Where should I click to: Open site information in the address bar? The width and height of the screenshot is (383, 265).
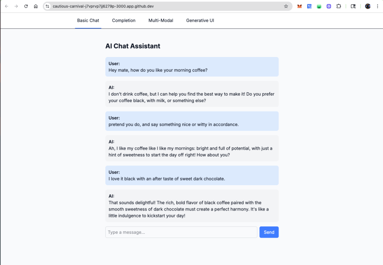47,7
